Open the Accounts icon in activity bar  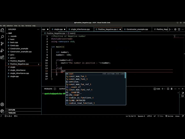click(2, 104)
